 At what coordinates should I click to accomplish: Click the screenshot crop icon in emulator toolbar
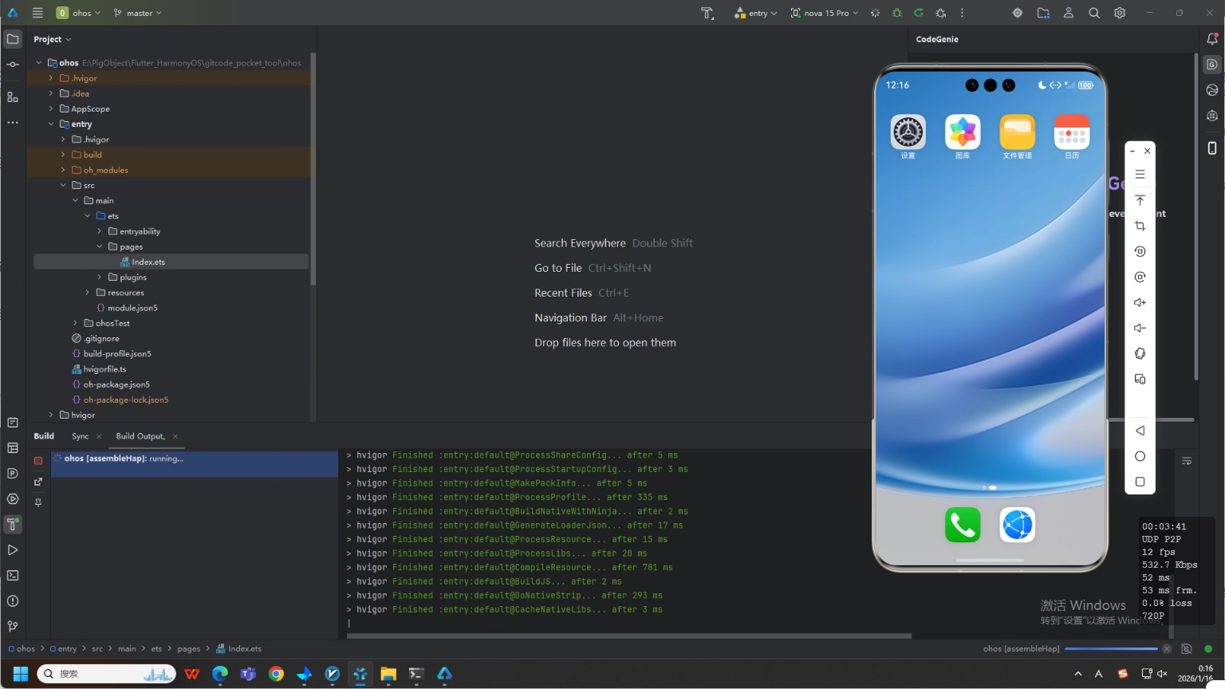pyautogui.click(x=1140, y=226)
